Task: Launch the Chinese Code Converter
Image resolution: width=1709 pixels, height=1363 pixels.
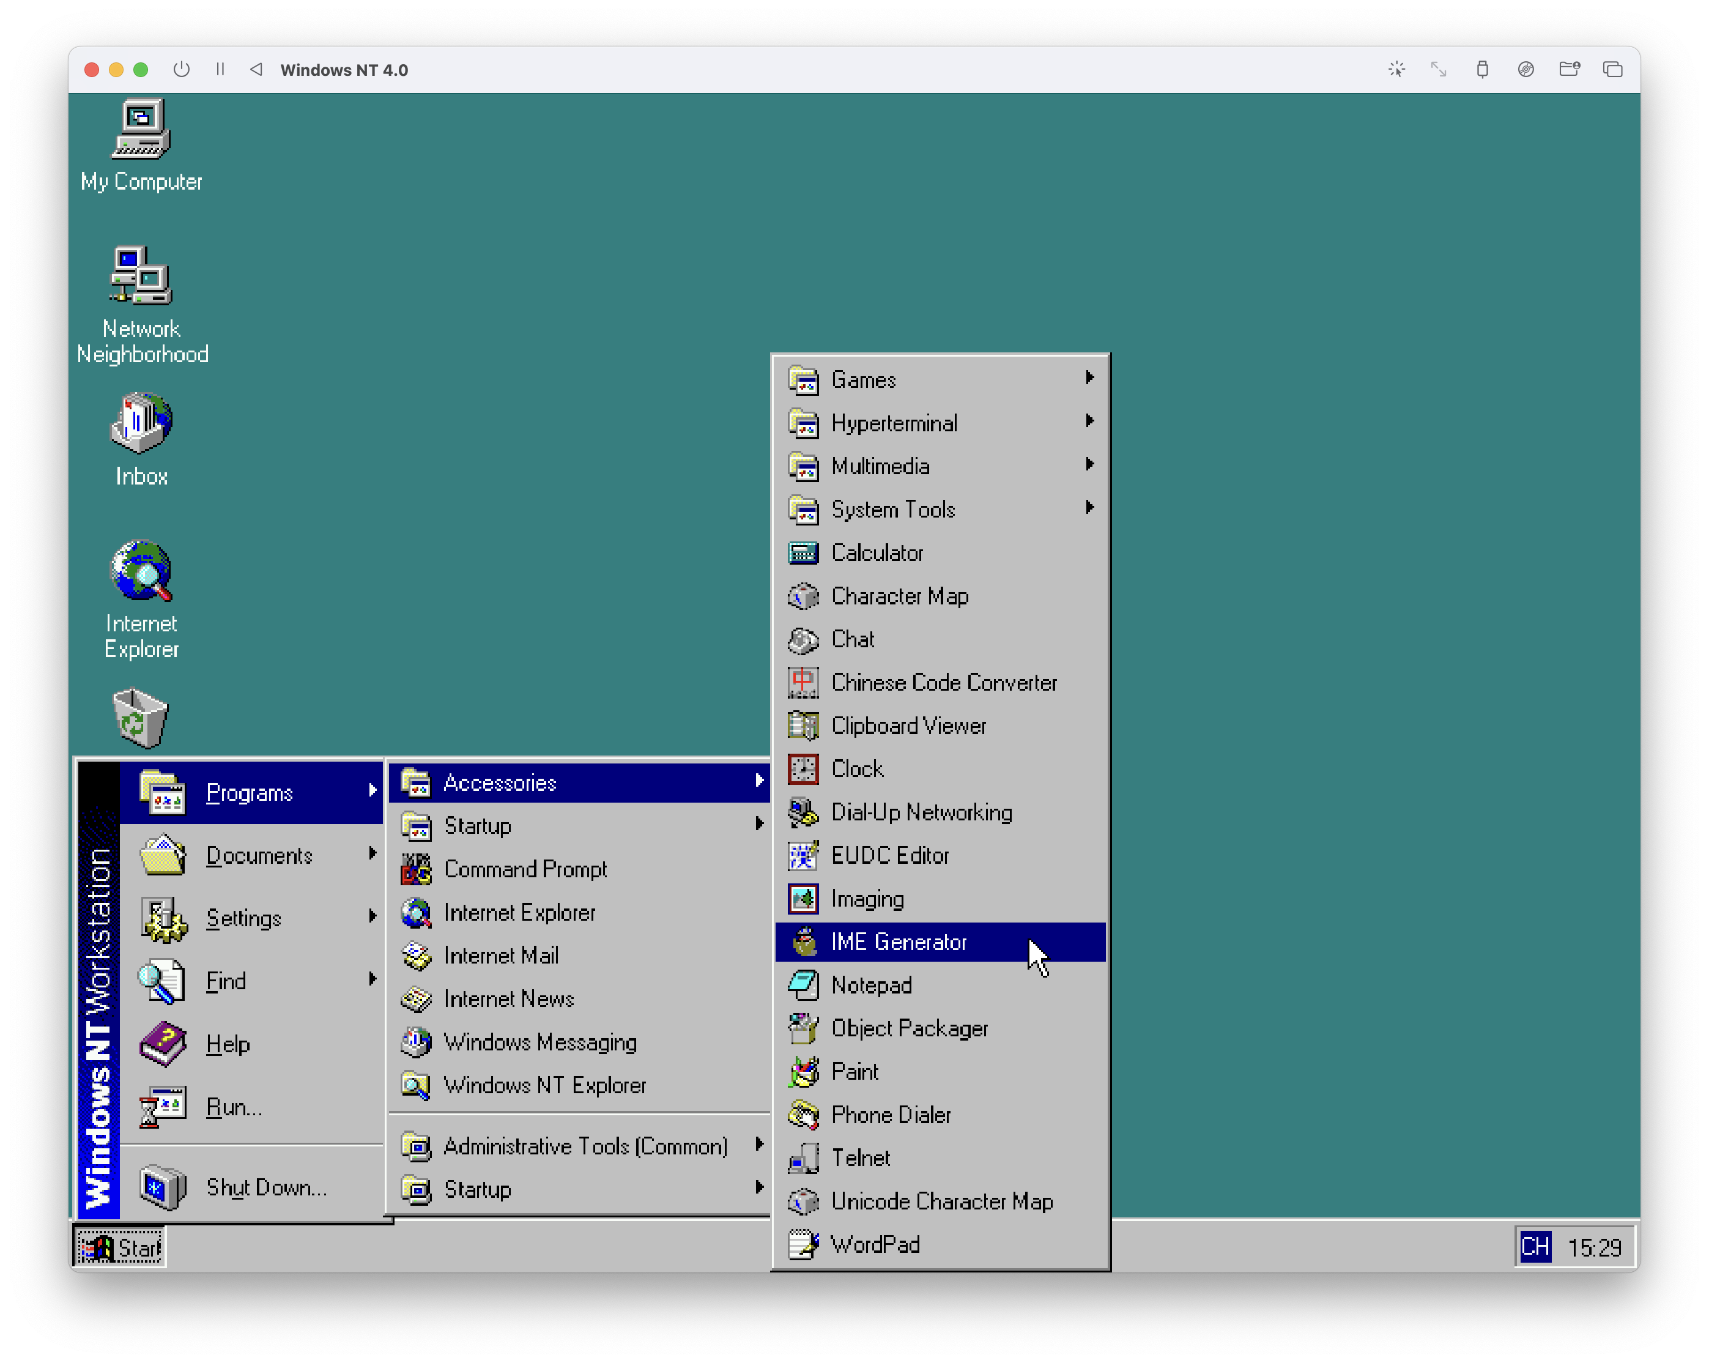Action: (944, 682)
